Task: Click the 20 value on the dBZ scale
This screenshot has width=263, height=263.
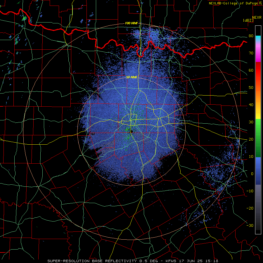Action: click(x=251, y=139)
